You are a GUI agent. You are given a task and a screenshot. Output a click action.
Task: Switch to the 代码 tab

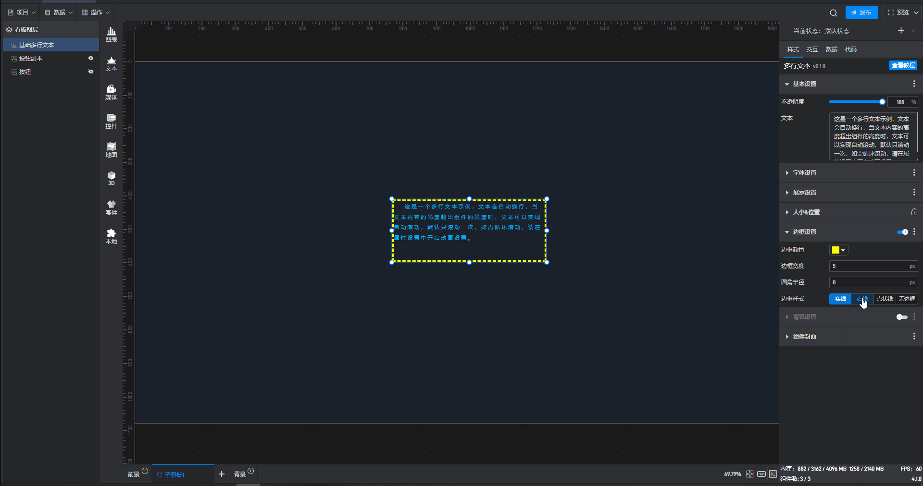[850, 49]
